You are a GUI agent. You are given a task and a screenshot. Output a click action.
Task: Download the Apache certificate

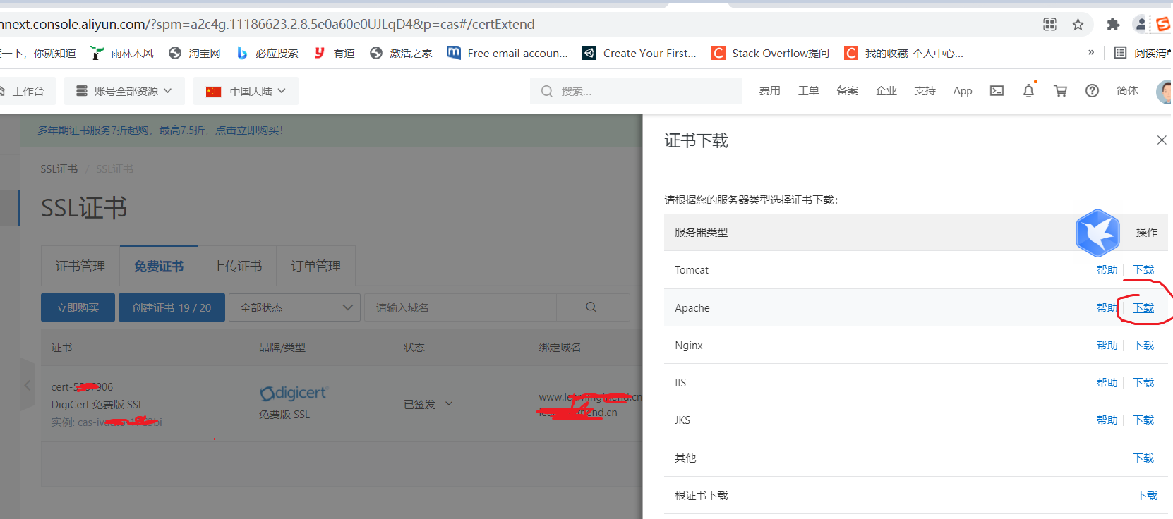click(1143, 308)
